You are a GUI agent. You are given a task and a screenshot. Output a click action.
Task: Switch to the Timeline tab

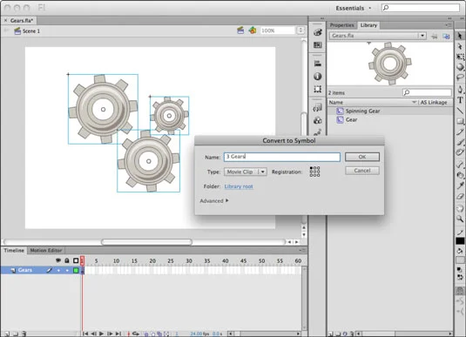coord(14,250)
